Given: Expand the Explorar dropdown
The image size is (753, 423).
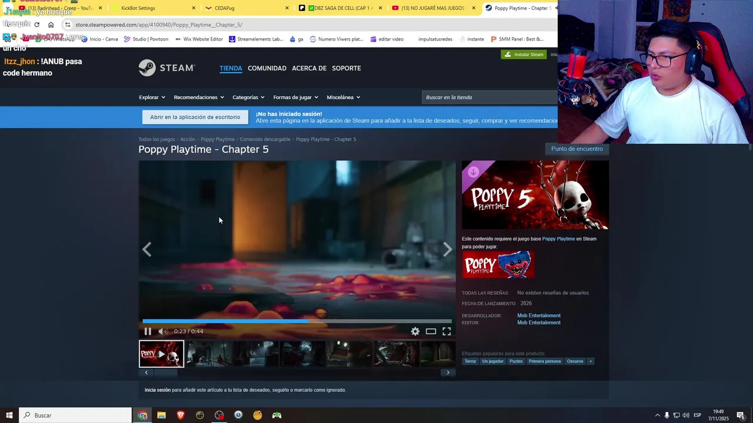Looking at the screenshot, I should click(x=152, y=98).
